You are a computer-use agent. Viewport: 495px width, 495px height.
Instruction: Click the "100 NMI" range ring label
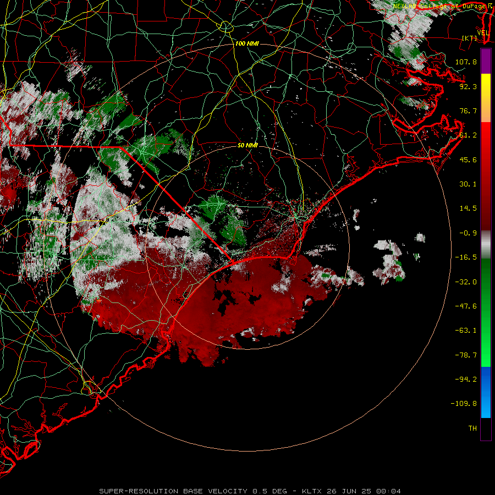click(247, 43)
